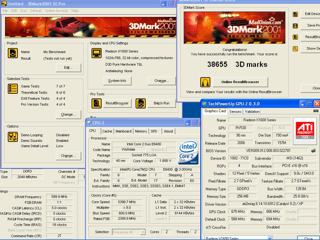Click the BIOS Version field in GPU-Z
320x240 pixels.
[x=268, y=151]
